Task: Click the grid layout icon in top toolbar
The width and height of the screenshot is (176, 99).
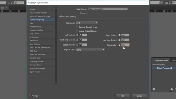Action: click(x=167, y=3)
